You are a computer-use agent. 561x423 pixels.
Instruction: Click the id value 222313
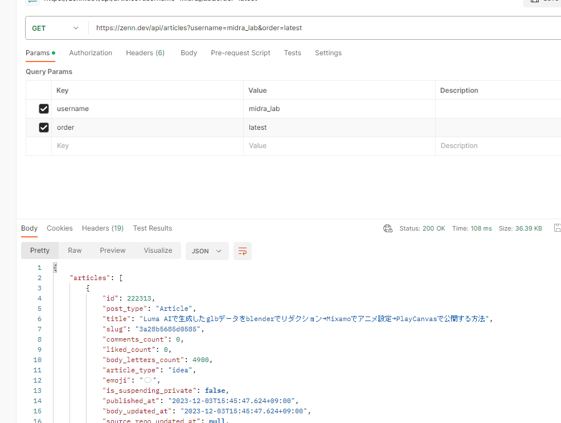click(x=139, y=298)
